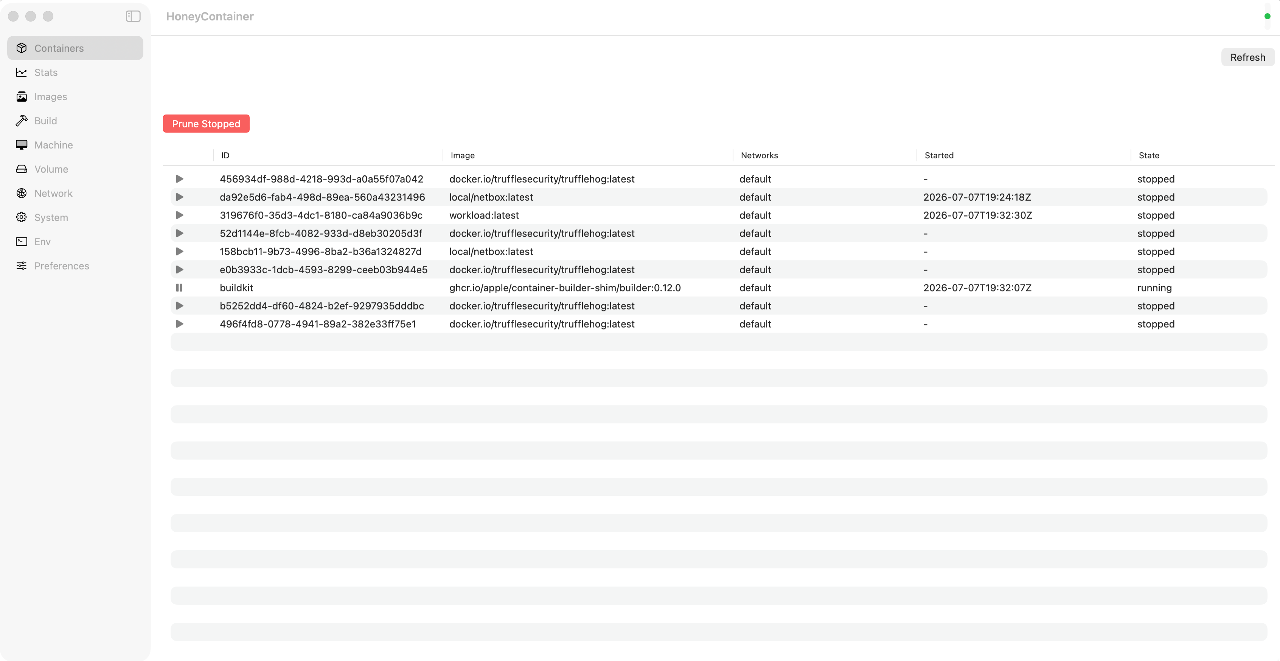Select started time 2026-07-07T19:24:18Z
1280x661 pixels.
(x=977, y=197)
